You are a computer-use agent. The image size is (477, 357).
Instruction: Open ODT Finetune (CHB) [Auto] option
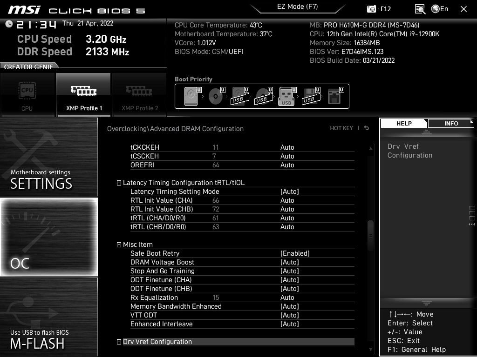(289, 289)
